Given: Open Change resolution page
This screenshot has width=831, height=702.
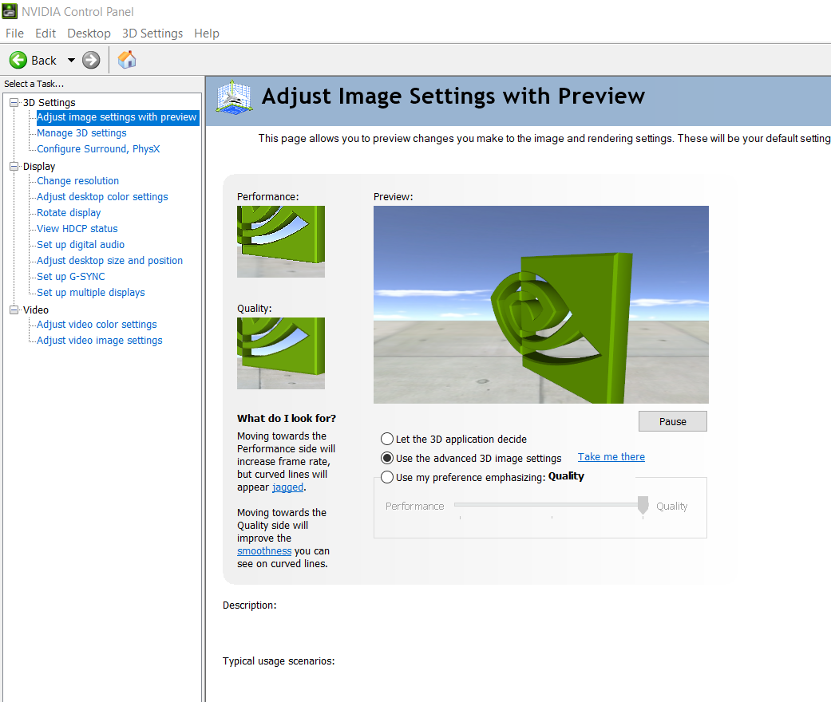Looking at the screenshot, I should pos(78,180).
